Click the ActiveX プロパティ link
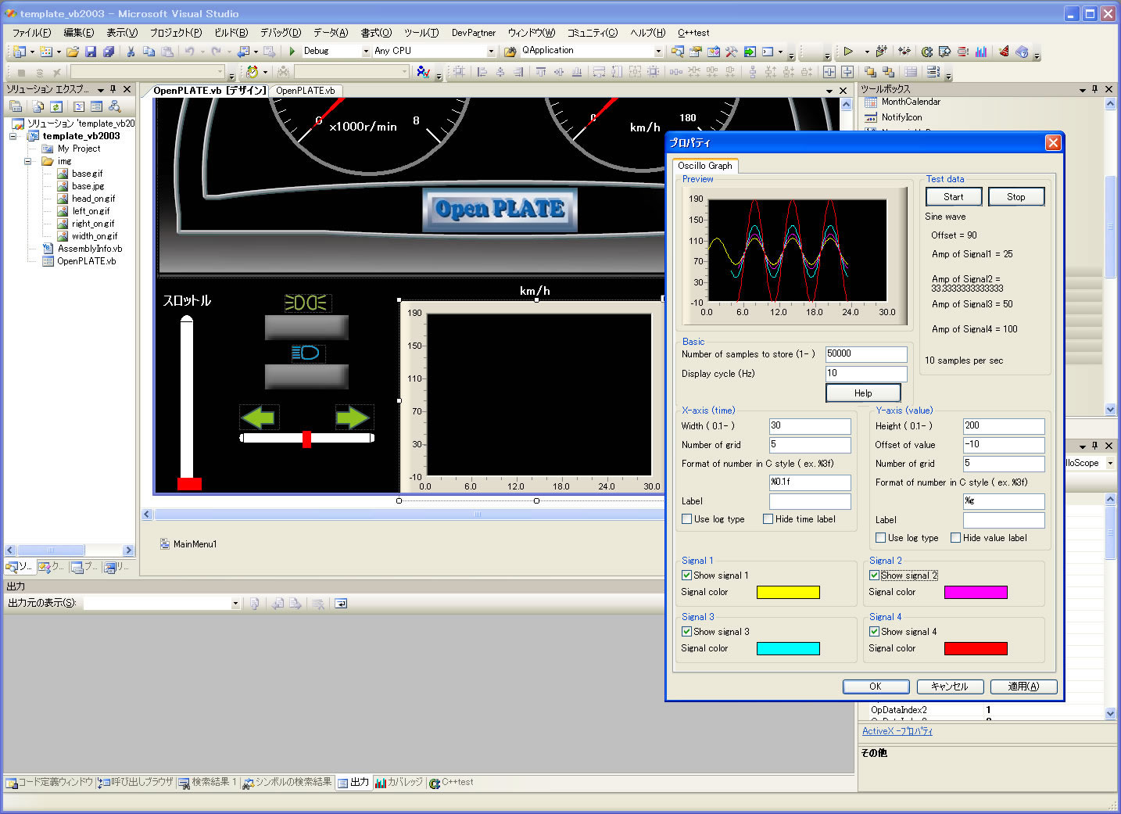 897,731
